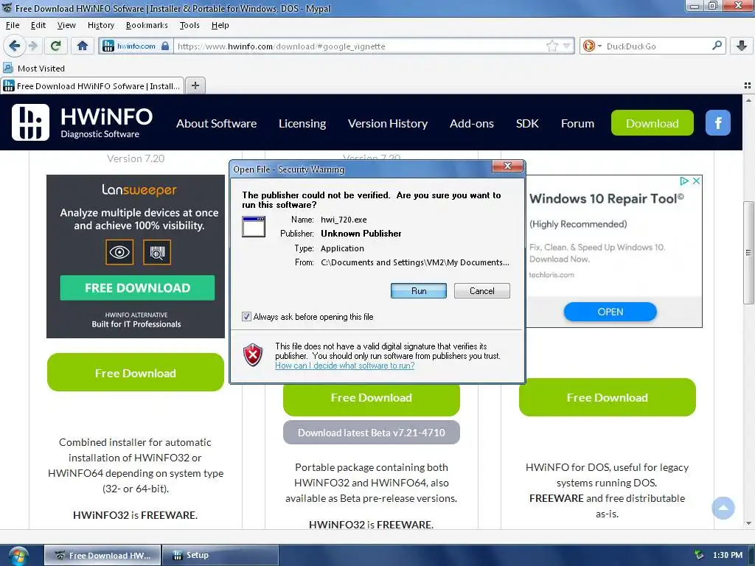The image size is (755, 566).
Task: Click Lansweeper FREE DOWNLOAD button
Action: (x=137, y=288)
